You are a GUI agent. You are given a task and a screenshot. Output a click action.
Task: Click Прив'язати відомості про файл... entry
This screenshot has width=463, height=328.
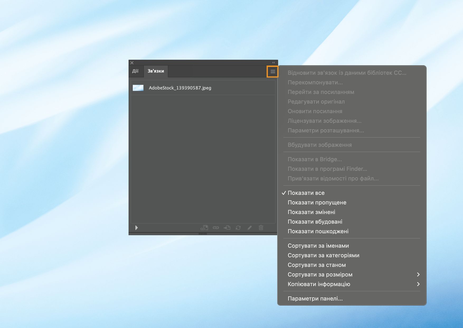pyautogui.click(x=352, y=178)
